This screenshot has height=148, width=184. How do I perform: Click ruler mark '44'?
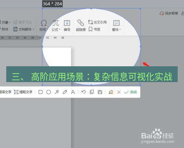pyautogui.click(x=55, y=38)
